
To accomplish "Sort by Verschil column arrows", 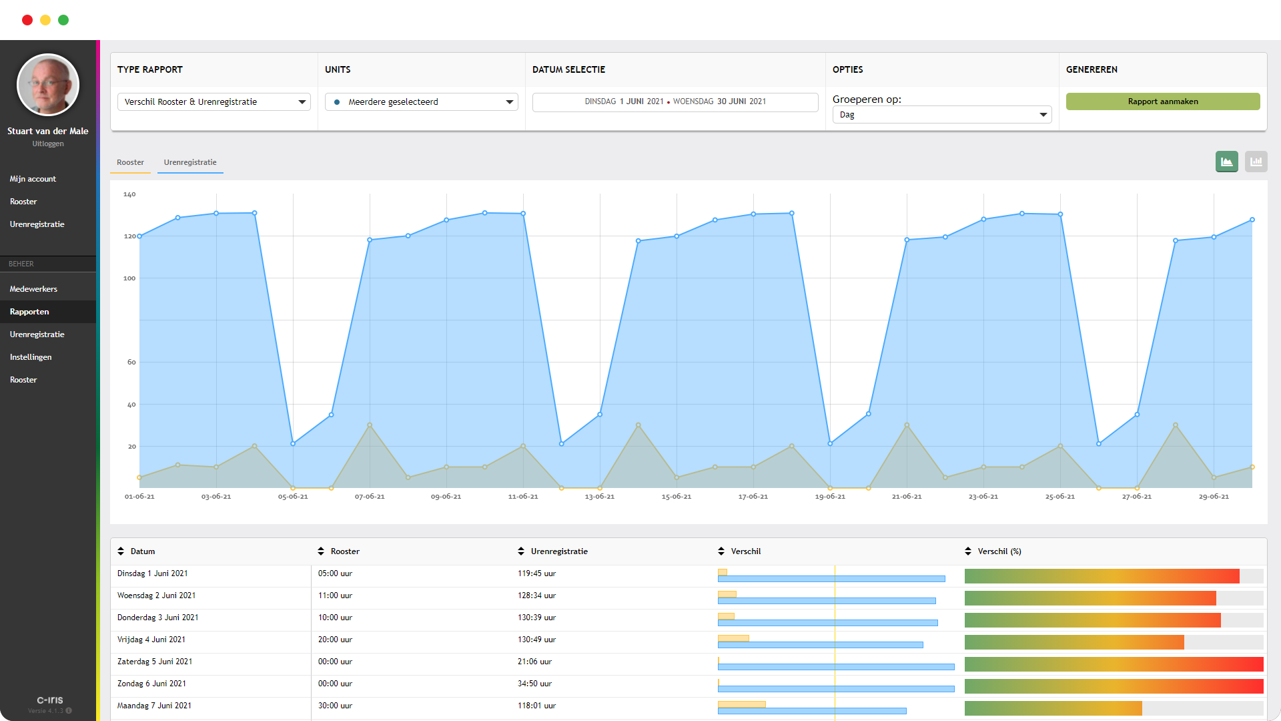I will [x=721, y=551].
